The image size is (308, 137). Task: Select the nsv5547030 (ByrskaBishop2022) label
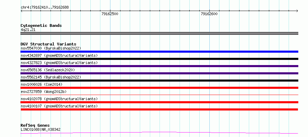pos(51,48)
